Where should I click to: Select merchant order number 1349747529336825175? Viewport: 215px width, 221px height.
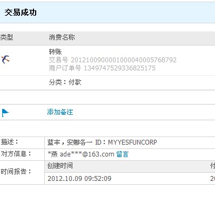pos(119,68)
